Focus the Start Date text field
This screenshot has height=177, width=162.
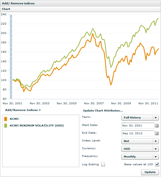point(138,126)
